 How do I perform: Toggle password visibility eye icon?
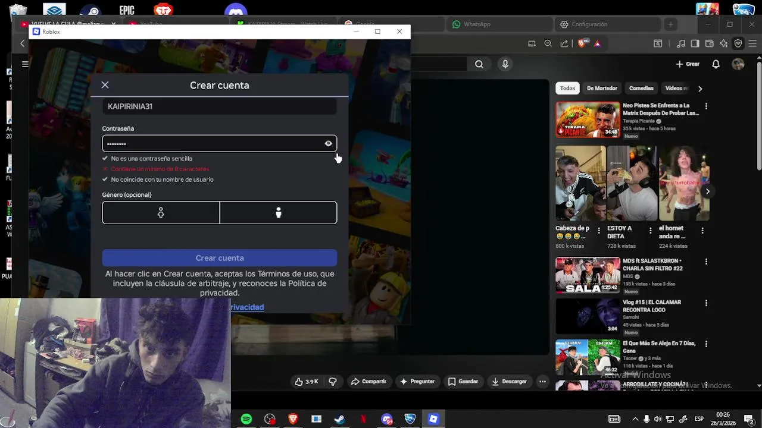tap(328, 143)
